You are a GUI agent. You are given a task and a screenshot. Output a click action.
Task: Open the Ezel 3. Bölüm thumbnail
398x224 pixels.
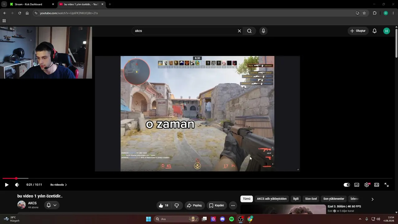pyautogui.click(x=283, y=209)
